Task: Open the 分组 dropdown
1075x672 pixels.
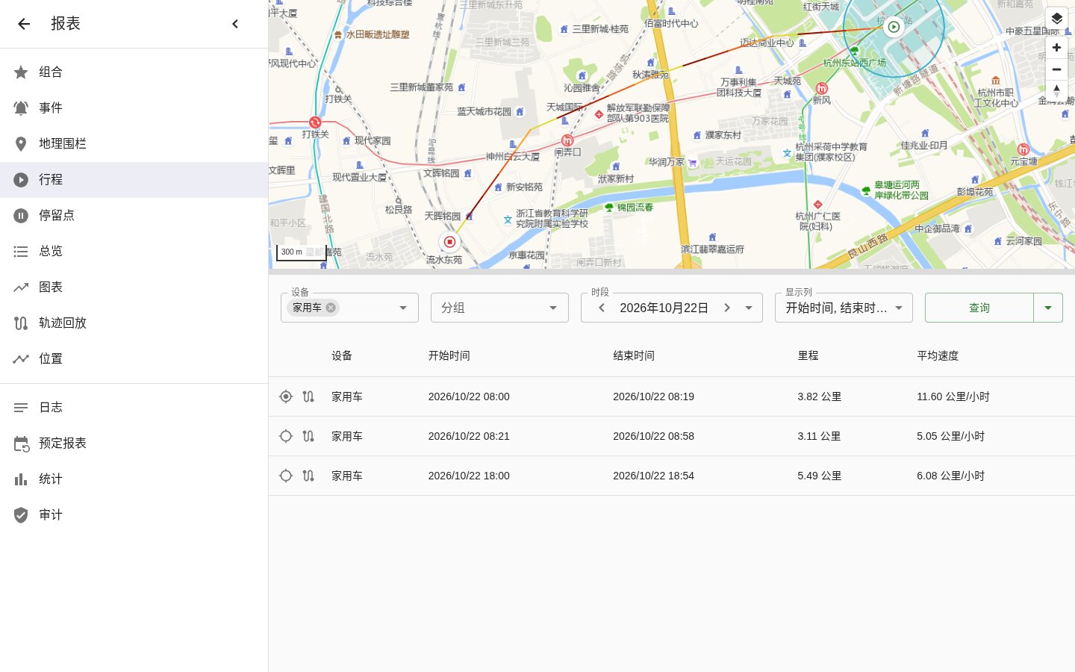Action: click(499, 308)
